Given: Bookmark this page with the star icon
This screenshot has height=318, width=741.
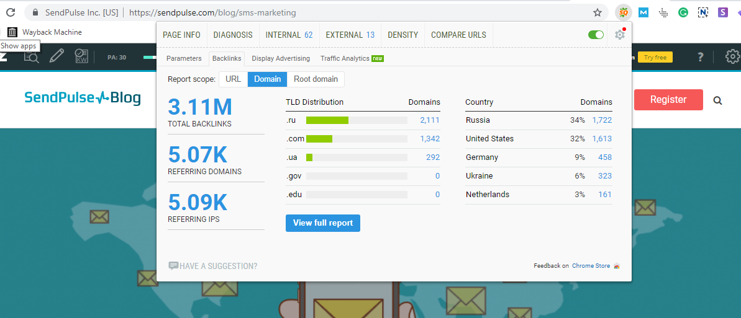Looking at the screenshot, I should pos(598,13).
